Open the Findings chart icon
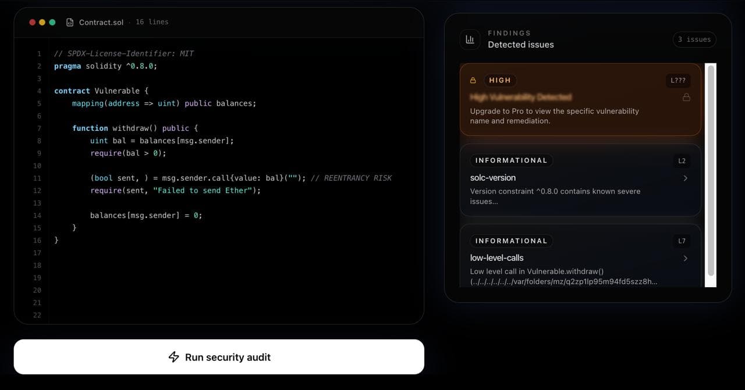The image size is (745, 390). (470, 39)
